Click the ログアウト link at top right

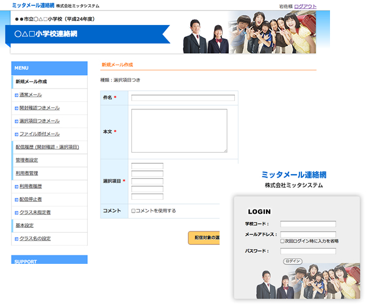click(305, 6)
